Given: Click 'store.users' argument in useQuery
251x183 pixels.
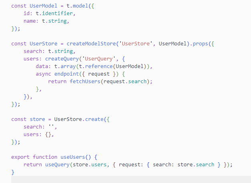Looking at the screenshot, I should (x=90, y=165).
